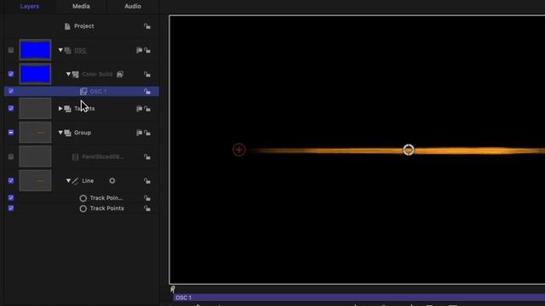The width and height of the screenshot is (545, 306).
Task: Click the Targets group stack icon
Action: pos(68,109)
